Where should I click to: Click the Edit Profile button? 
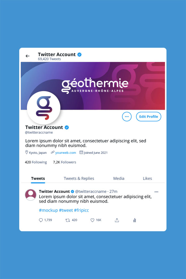pos(148,117)
